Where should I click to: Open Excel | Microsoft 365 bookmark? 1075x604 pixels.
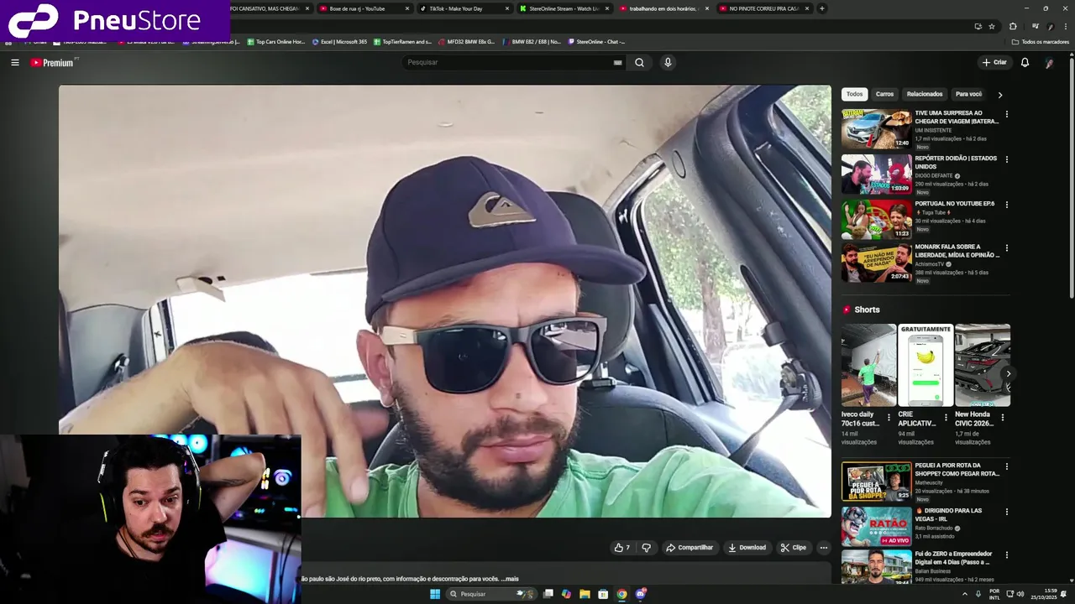pos(339,41)
